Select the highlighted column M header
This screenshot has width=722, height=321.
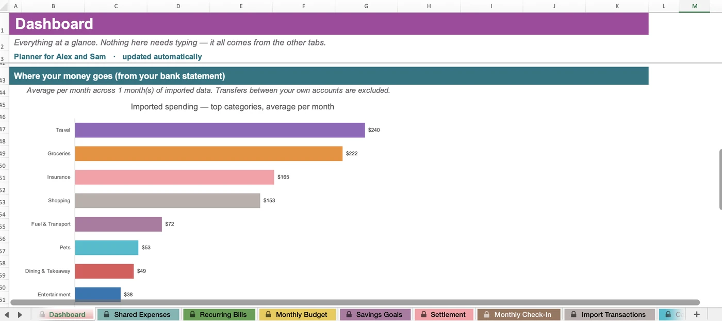tap(695, 6)
